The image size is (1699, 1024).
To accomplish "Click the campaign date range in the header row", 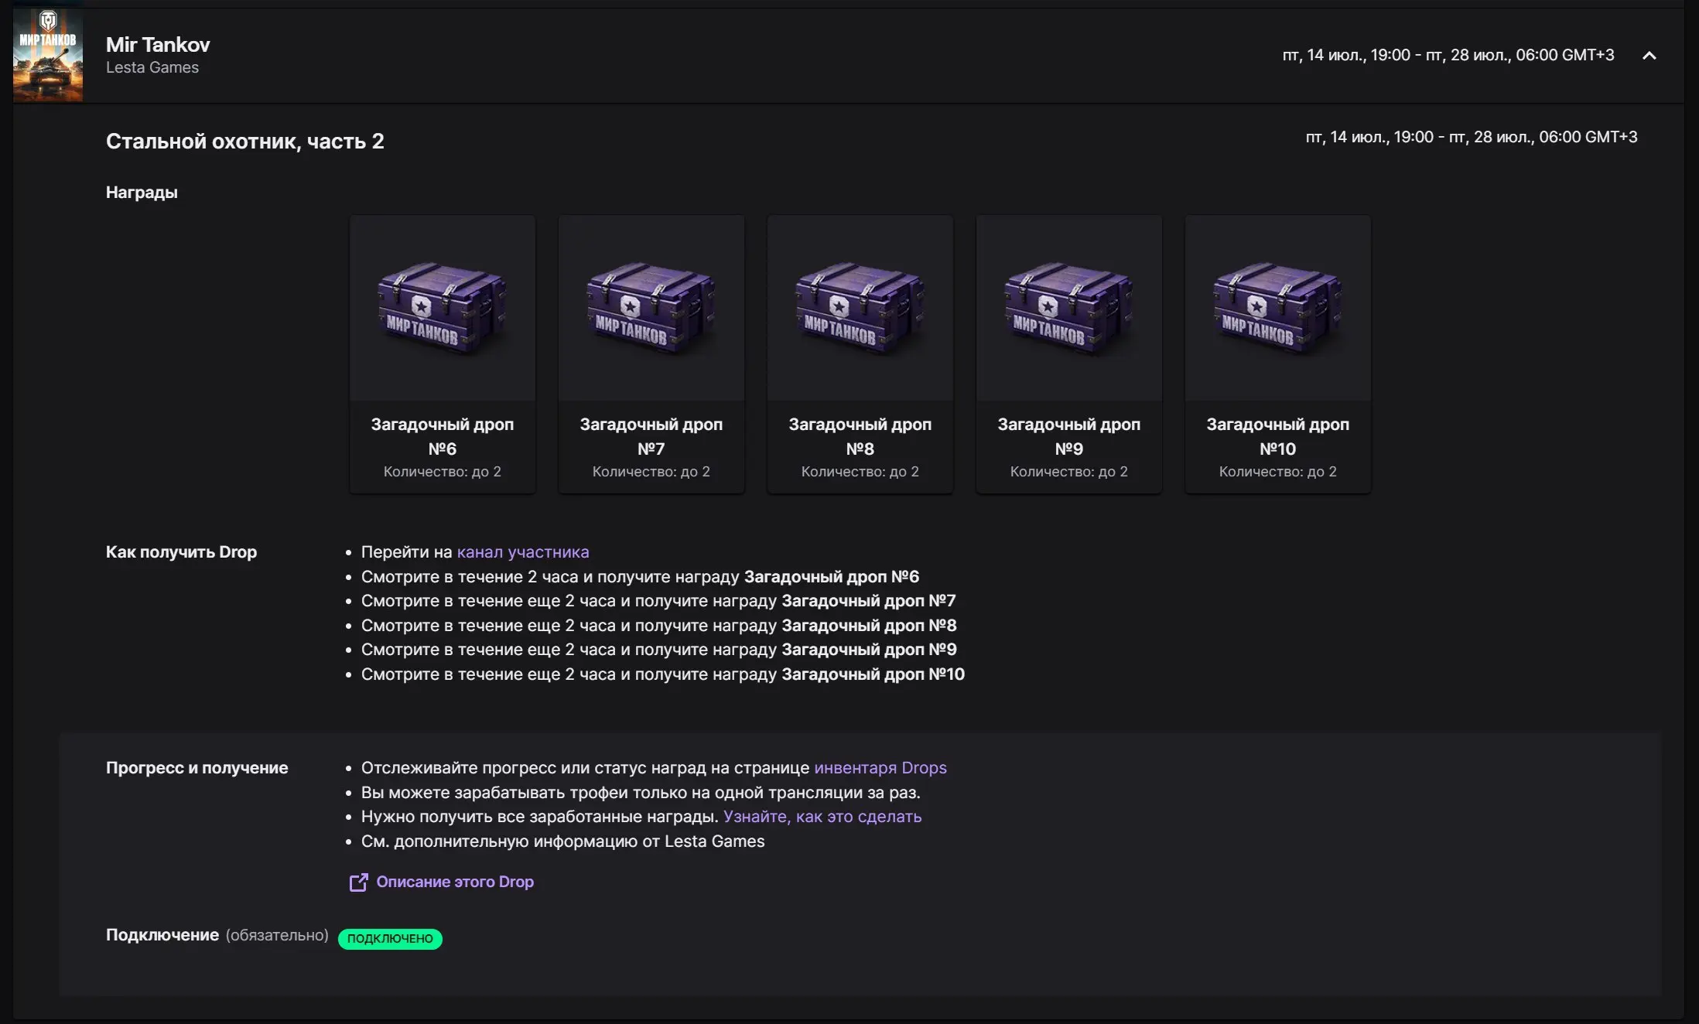I will [1448, 55].
